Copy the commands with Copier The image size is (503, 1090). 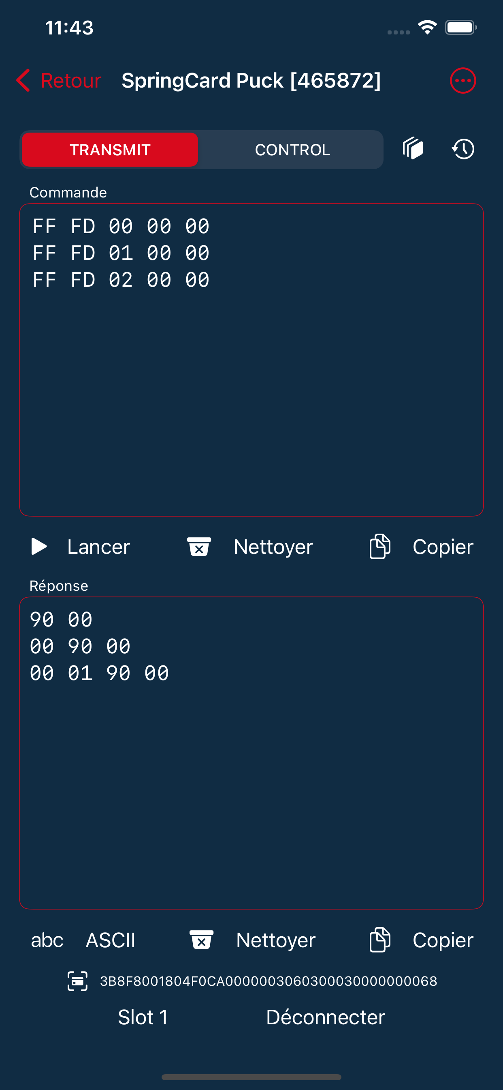[443, 547]
